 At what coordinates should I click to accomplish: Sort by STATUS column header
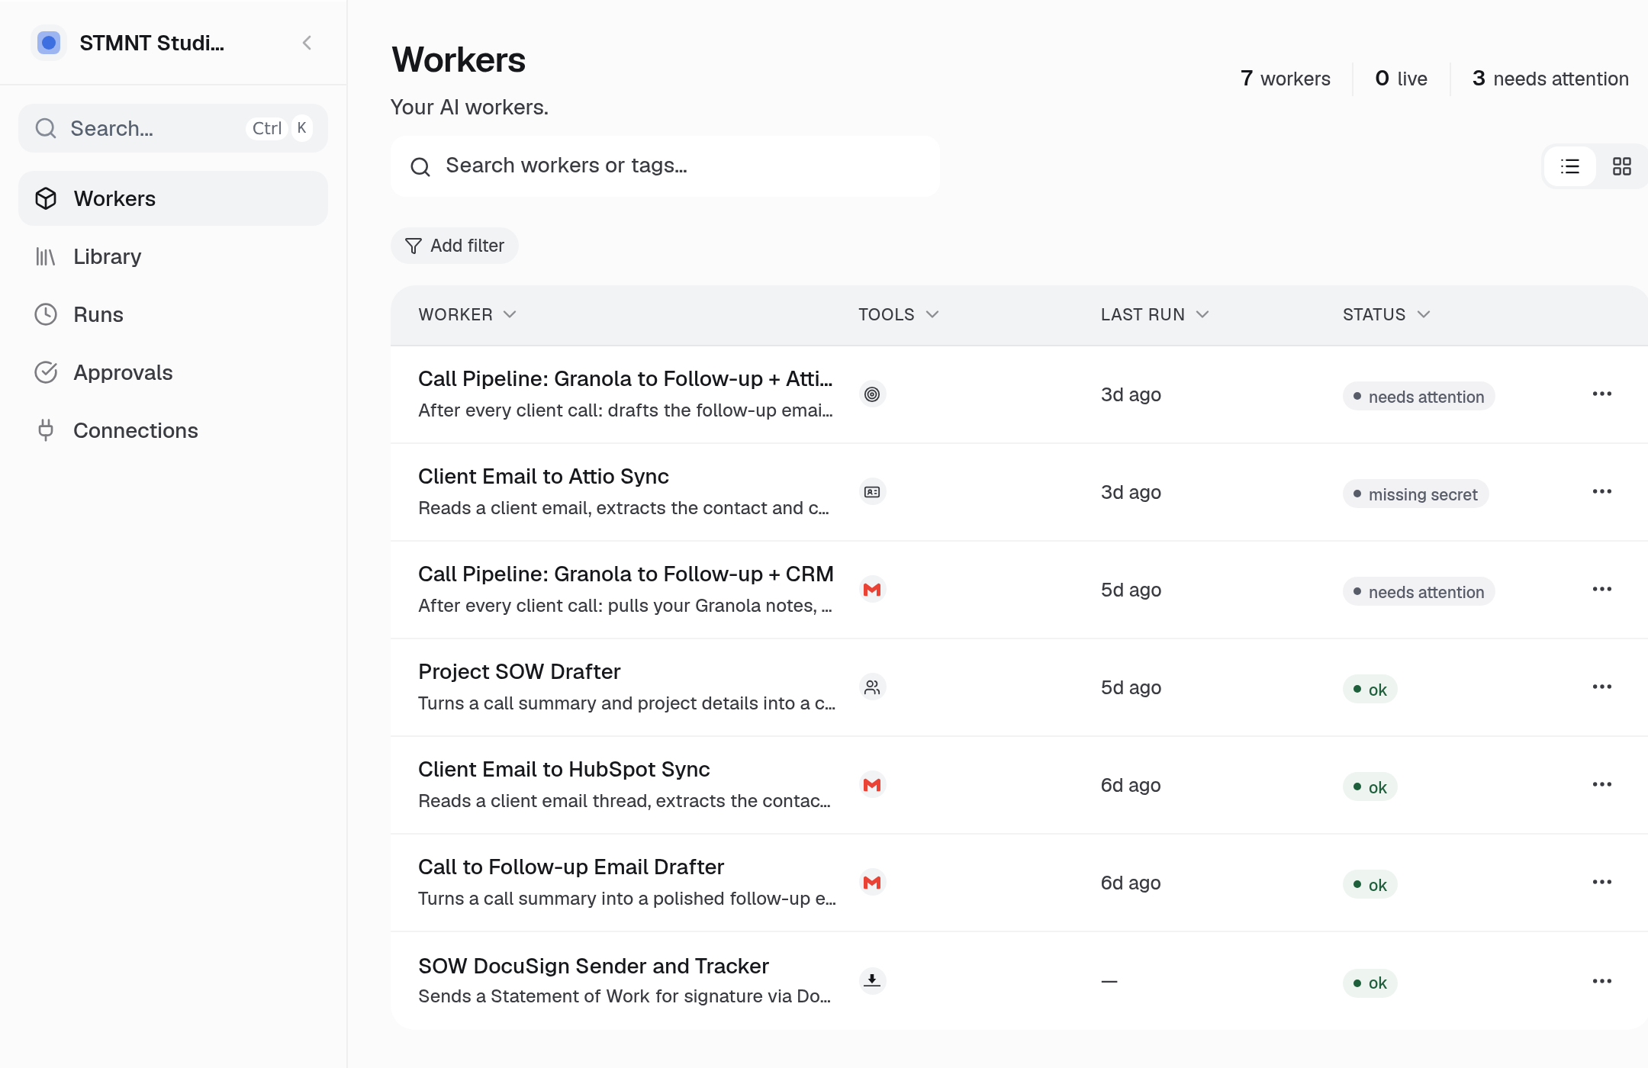(x=1386, y=314)
